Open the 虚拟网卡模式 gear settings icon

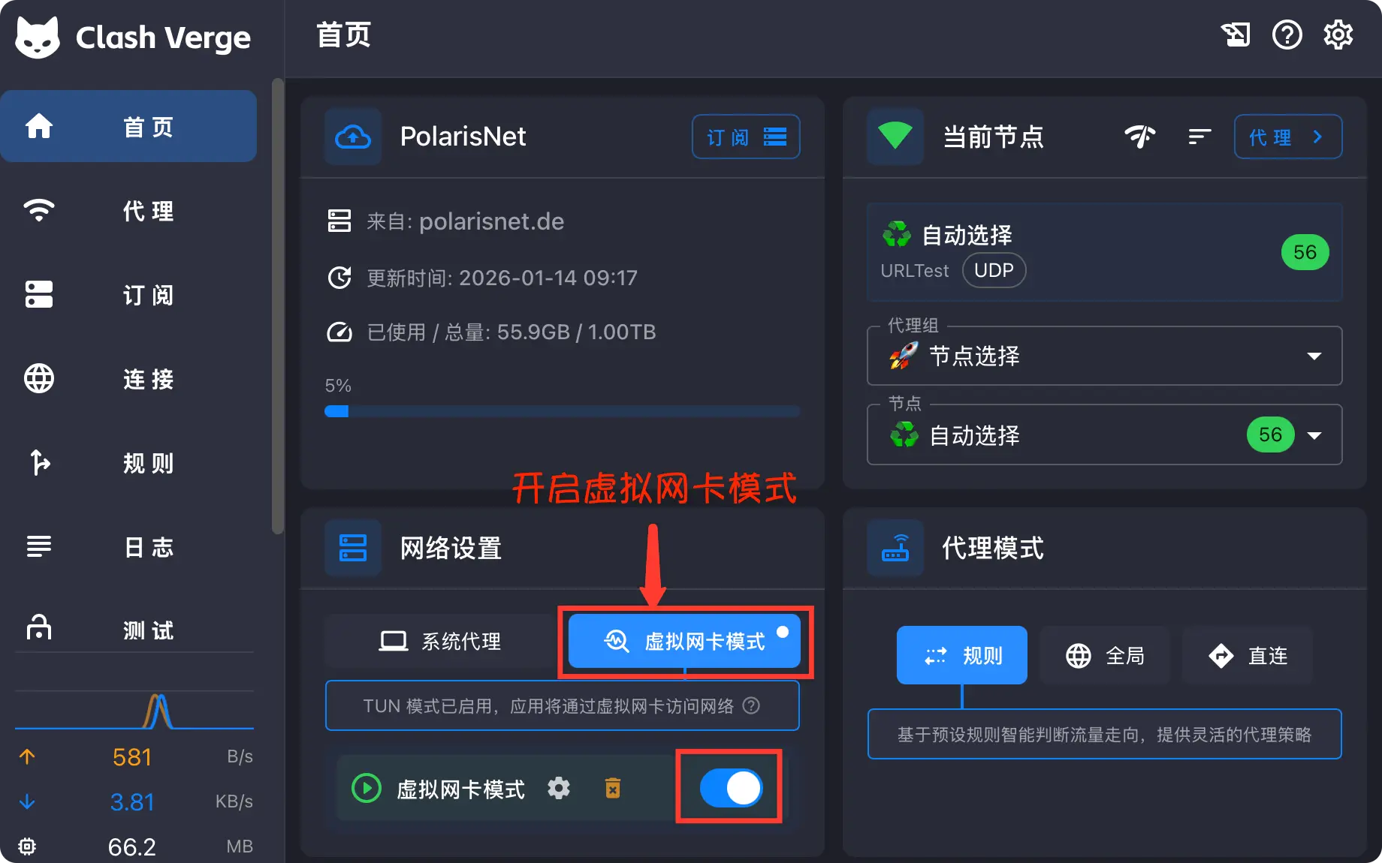tap(559, 788)
